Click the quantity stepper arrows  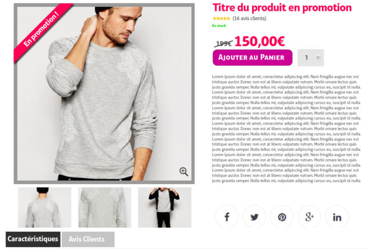pyautogui.click(x=318, y=57)
